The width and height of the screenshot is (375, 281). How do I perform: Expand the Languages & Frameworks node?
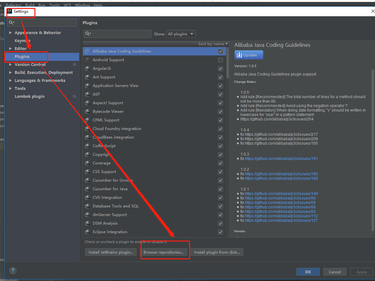(10, 81)
